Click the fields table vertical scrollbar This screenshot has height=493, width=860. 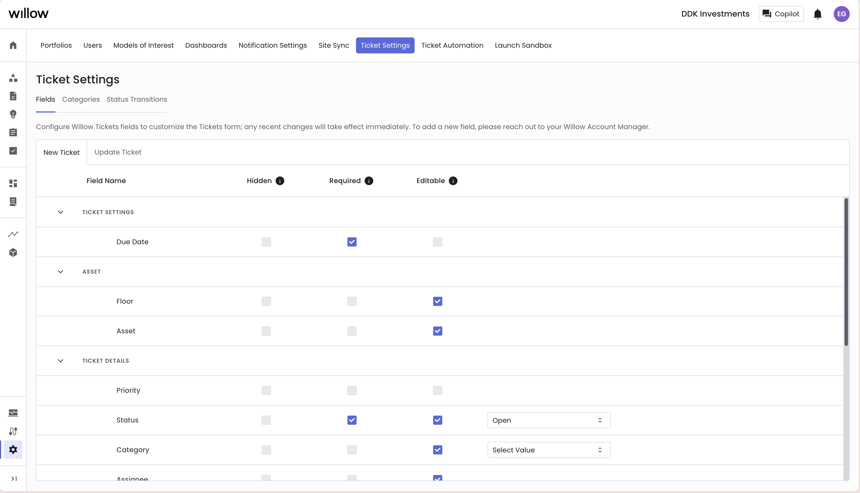[846, 272]
